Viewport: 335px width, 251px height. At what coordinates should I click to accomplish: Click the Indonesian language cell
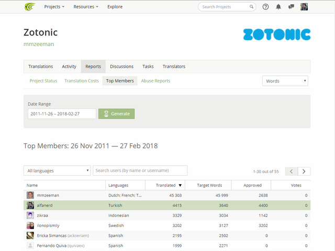119,215
